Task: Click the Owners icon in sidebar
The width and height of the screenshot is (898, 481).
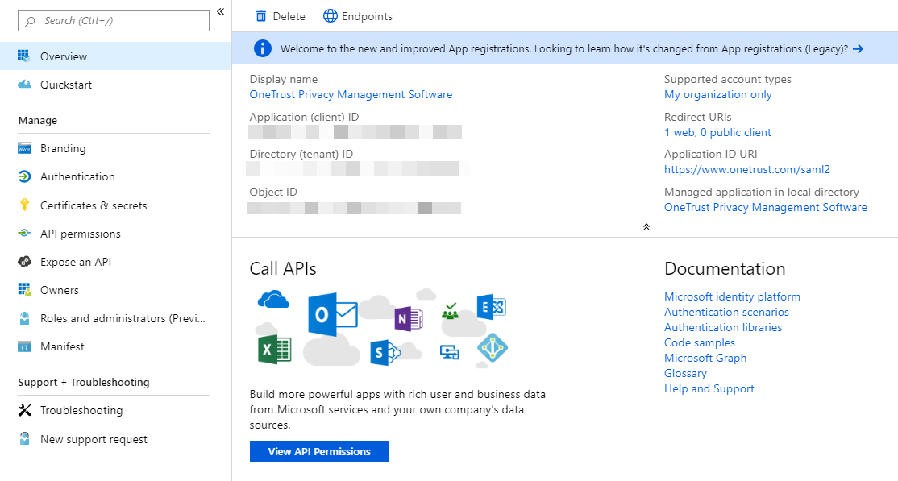Action: (x=27, y=289)
